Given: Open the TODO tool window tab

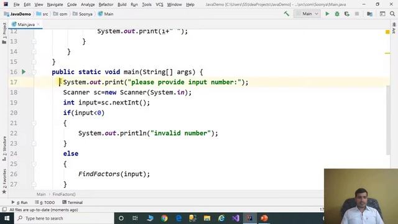Looking at the screenshot, I should click(x=45, y=202).
